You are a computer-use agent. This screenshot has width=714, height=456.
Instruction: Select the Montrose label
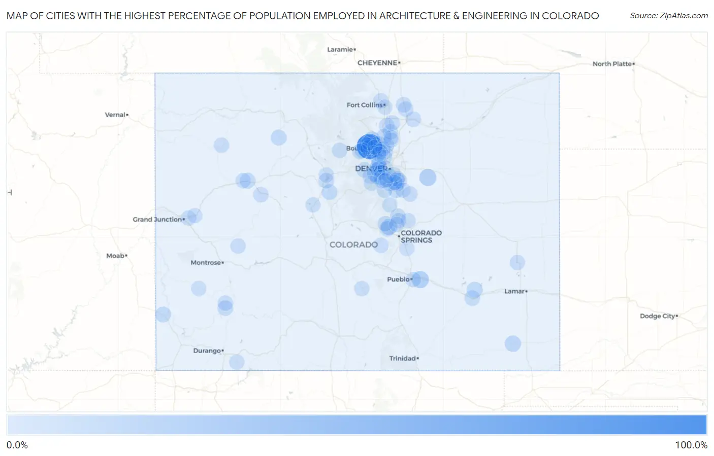(207, 263)
